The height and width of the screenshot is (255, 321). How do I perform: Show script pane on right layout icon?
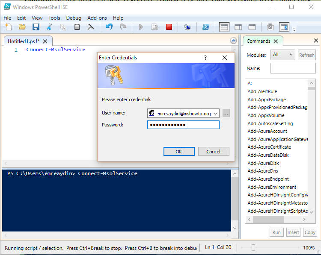pyautogui.click(x=238, y=27)
